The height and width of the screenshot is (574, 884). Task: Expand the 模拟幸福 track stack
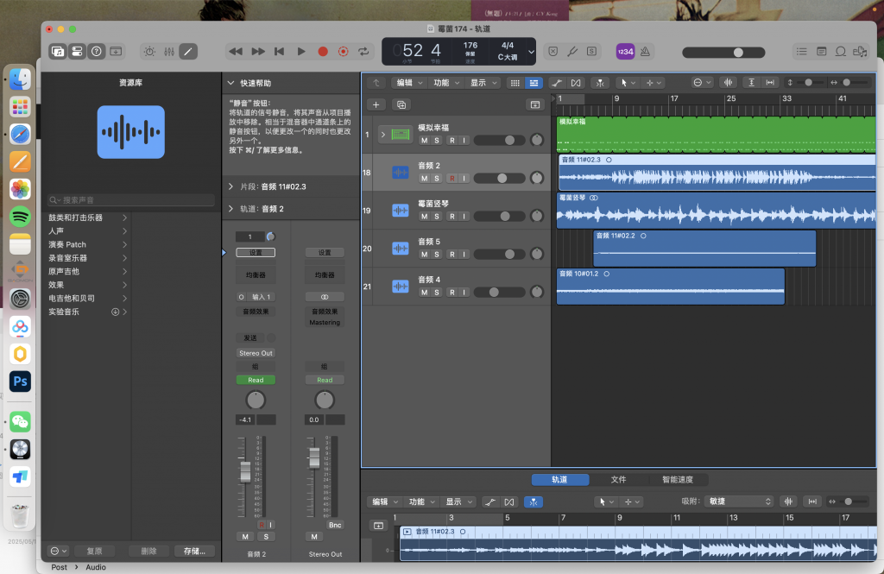point(383,135)
